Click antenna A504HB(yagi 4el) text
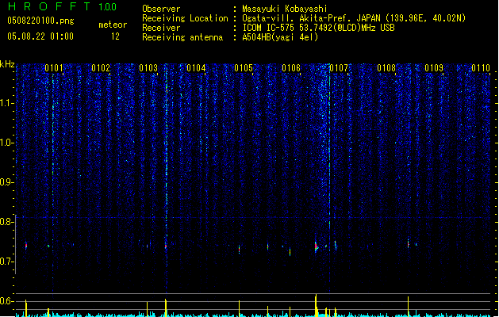Image resolution: width=499 pixels, height=317 pixels. (280, 37)
